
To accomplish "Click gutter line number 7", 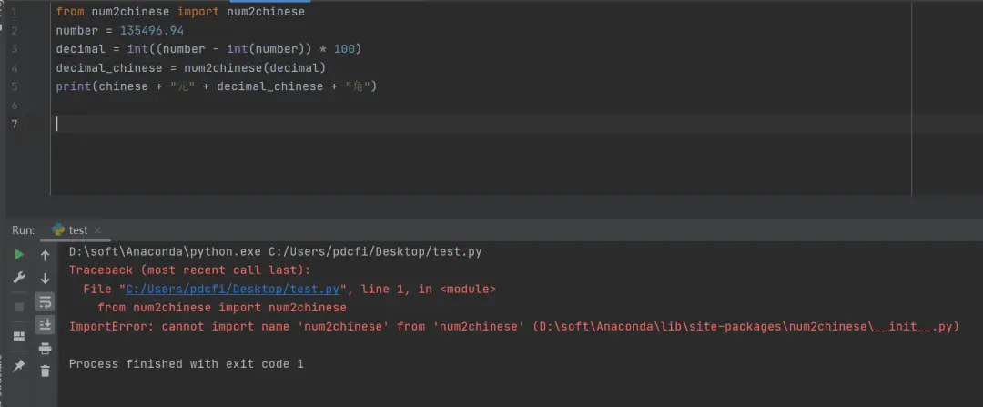I will click(x=14, y=124).
